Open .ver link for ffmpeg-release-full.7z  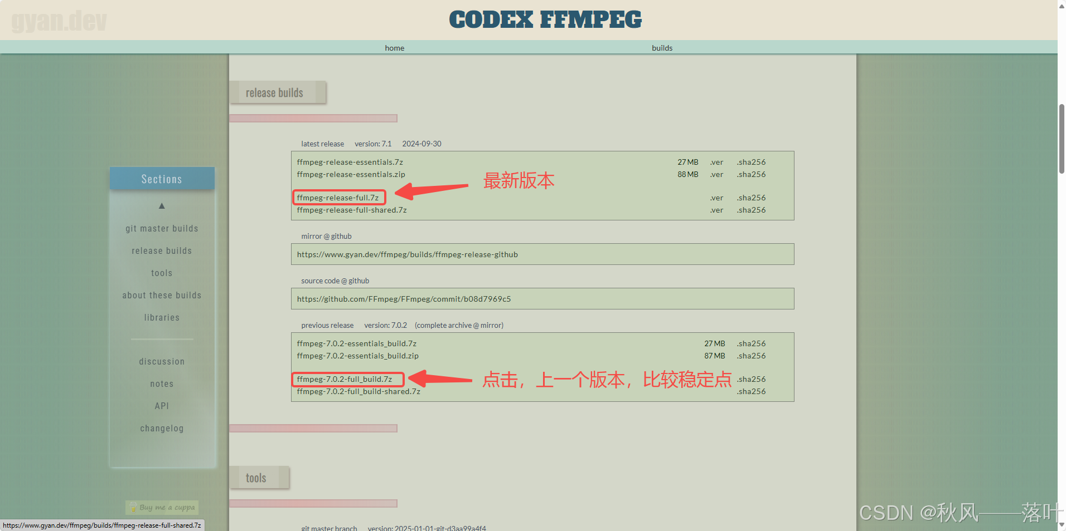point(716,198)
